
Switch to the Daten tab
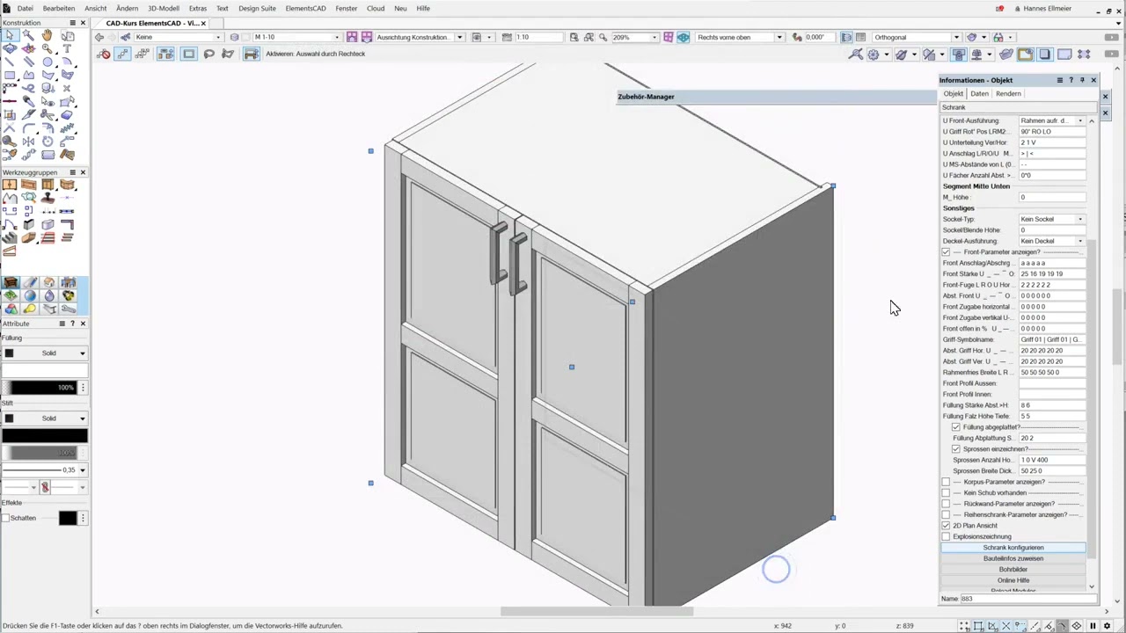click(x=979, y=93)
